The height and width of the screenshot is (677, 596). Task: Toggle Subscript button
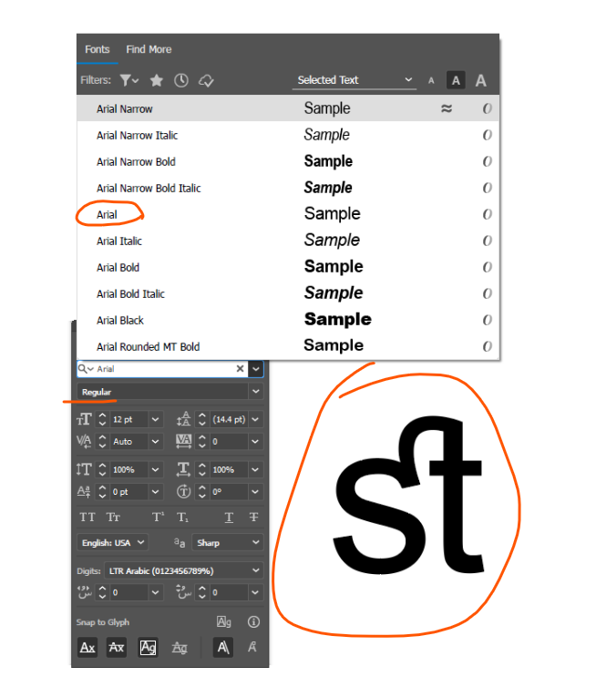182,518
